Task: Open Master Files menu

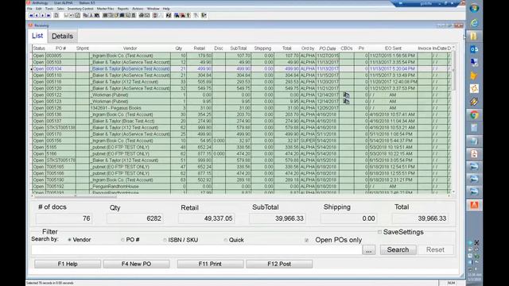Action: tap(105, 9)
